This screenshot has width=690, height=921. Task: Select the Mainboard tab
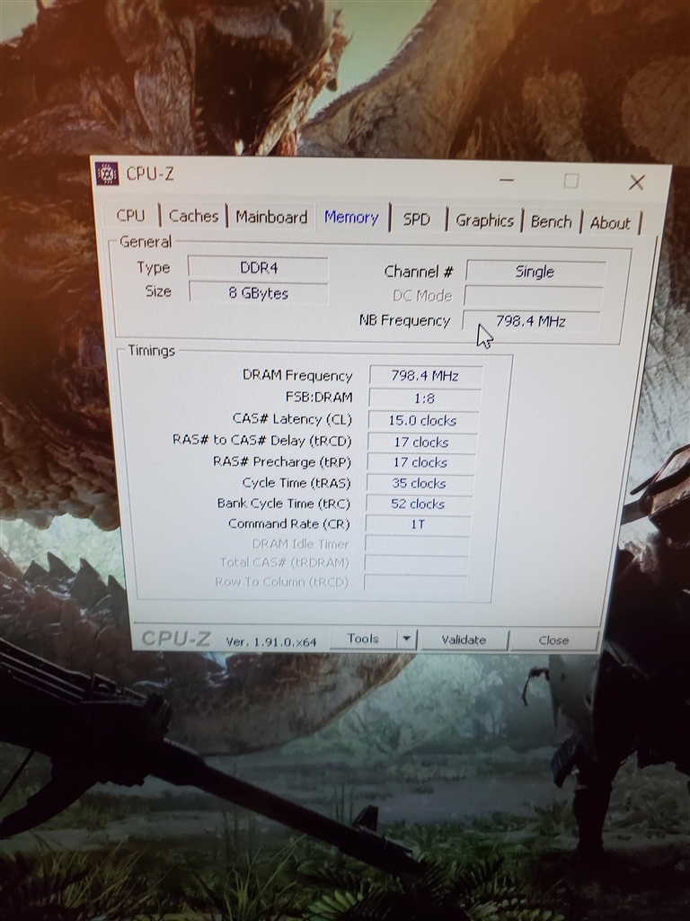click(x=271, y=218)
